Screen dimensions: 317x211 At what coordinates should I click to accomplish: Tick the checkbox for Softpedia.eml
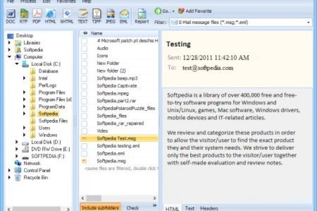[84, 153]
